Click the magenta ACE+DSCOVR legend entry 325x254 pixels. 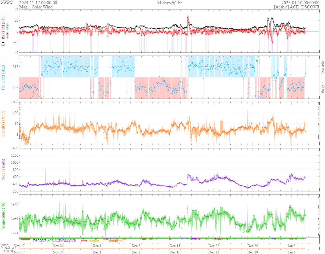(65, 241)
